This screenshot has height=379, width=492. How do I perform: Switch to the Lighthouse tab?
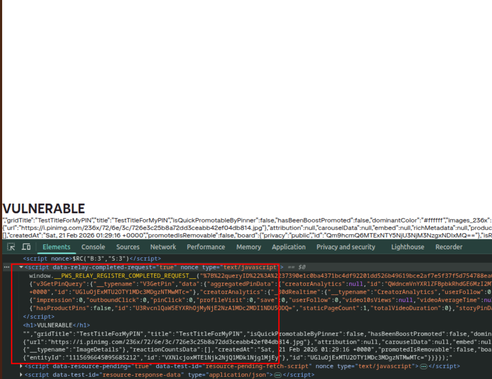click(408, 247)
